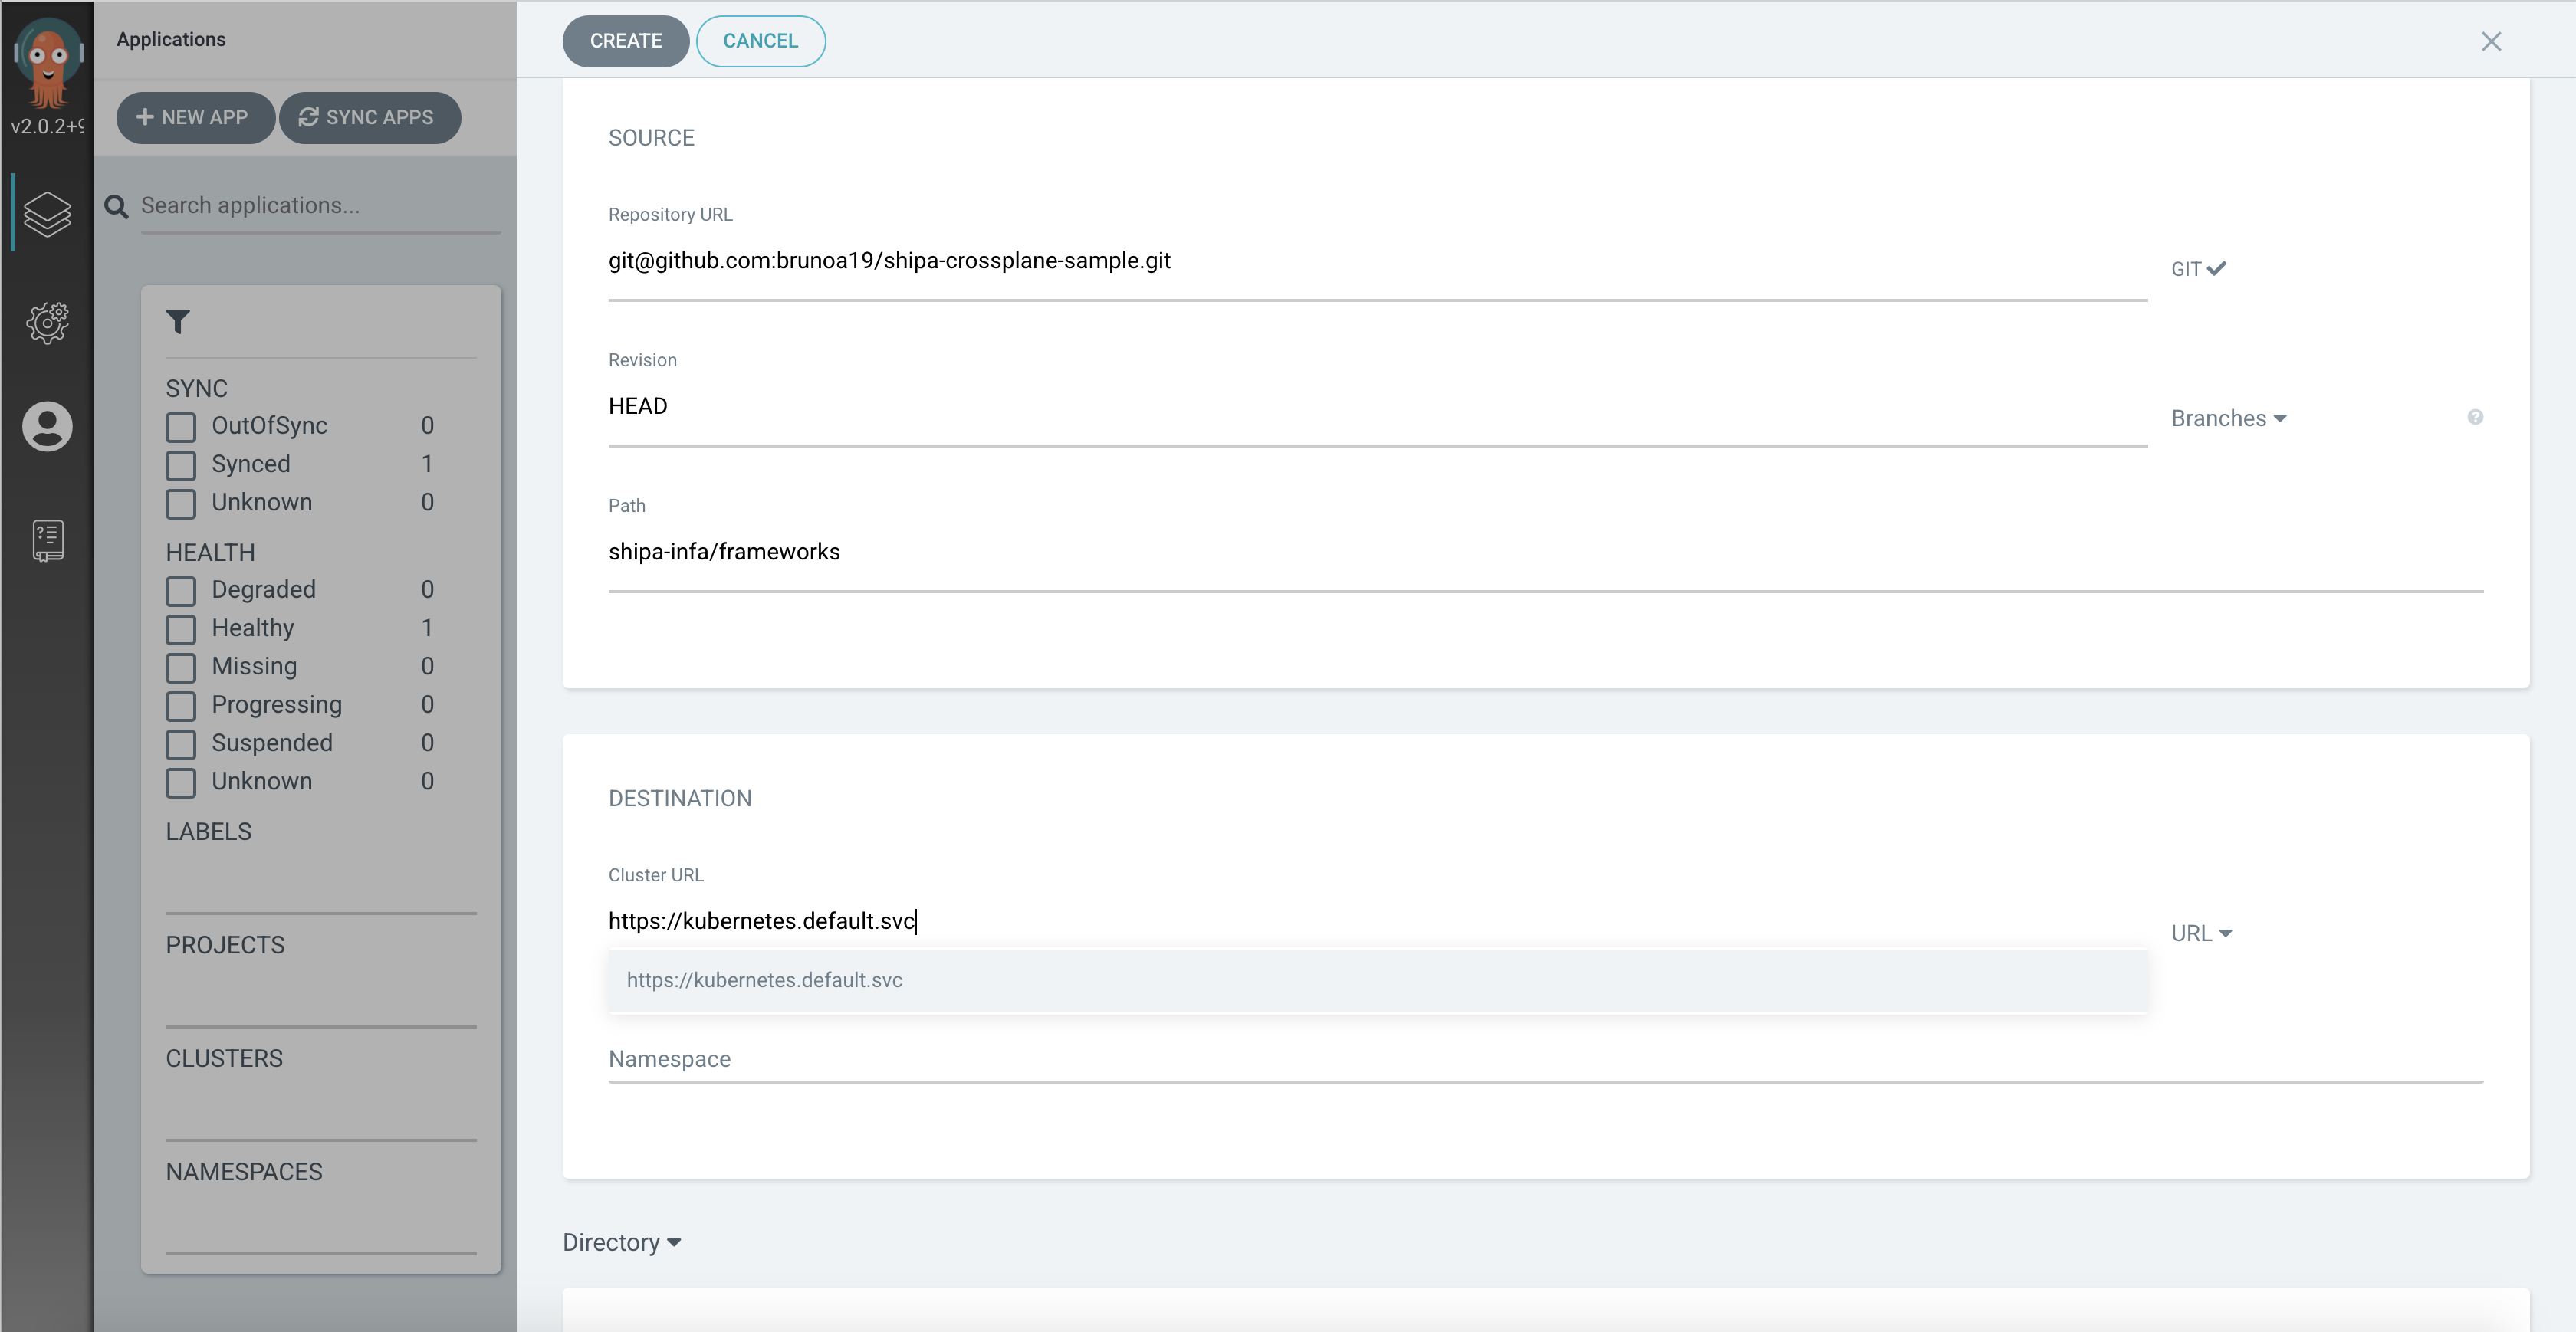Open the settings gears icon in sidebar
The image size is (2576, 1332).
click(47, 322)
